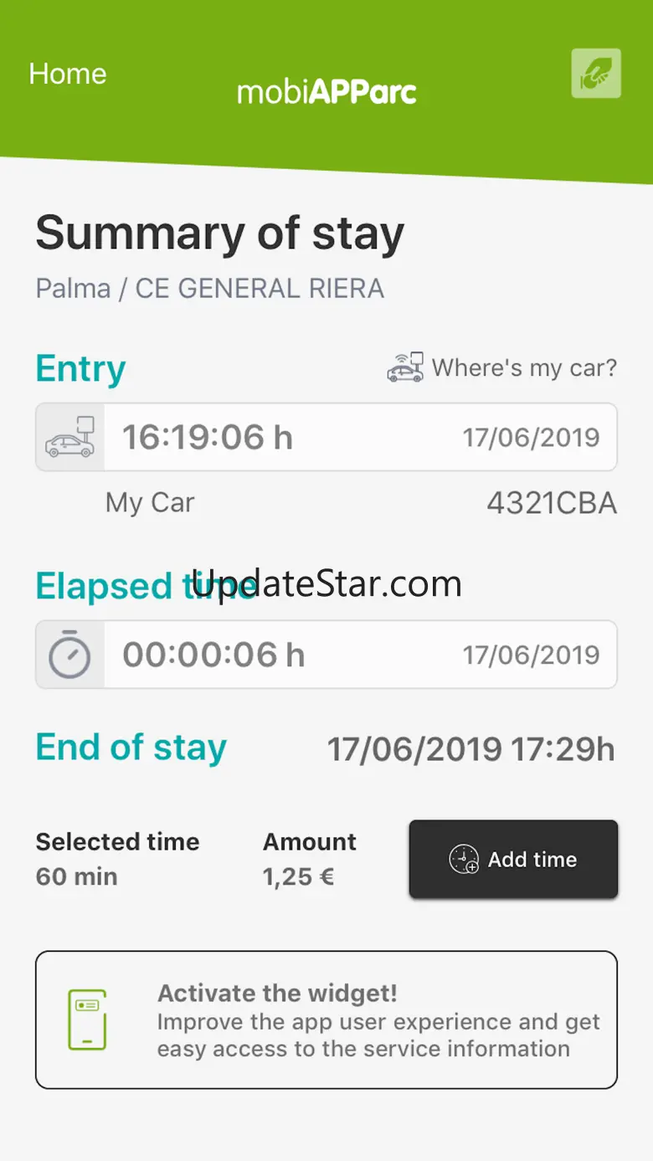Go back to Home
653x1161 pixels.
68,74
